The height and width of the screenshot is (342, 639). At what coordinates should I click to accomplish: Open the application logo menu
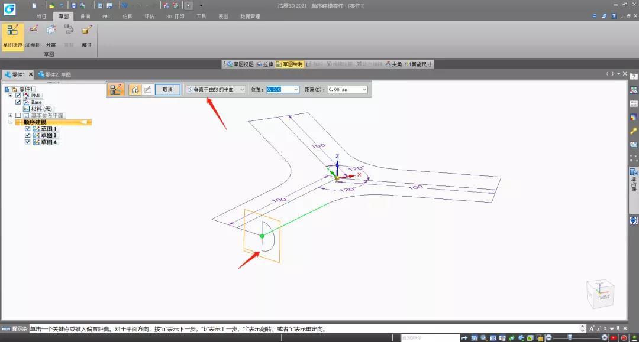pyautogui.click(x=9, y=8)
